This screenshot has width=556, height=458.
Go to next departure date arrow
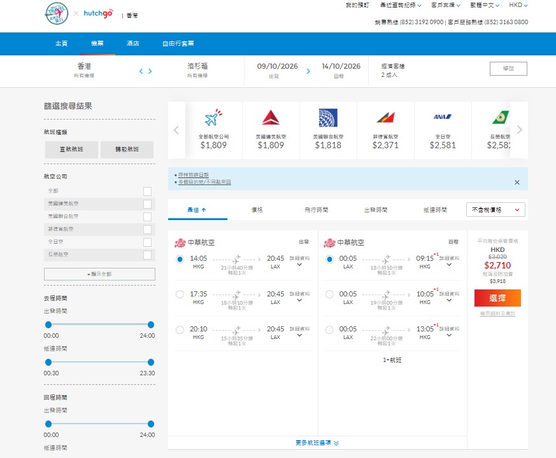[x=308, y=71]
